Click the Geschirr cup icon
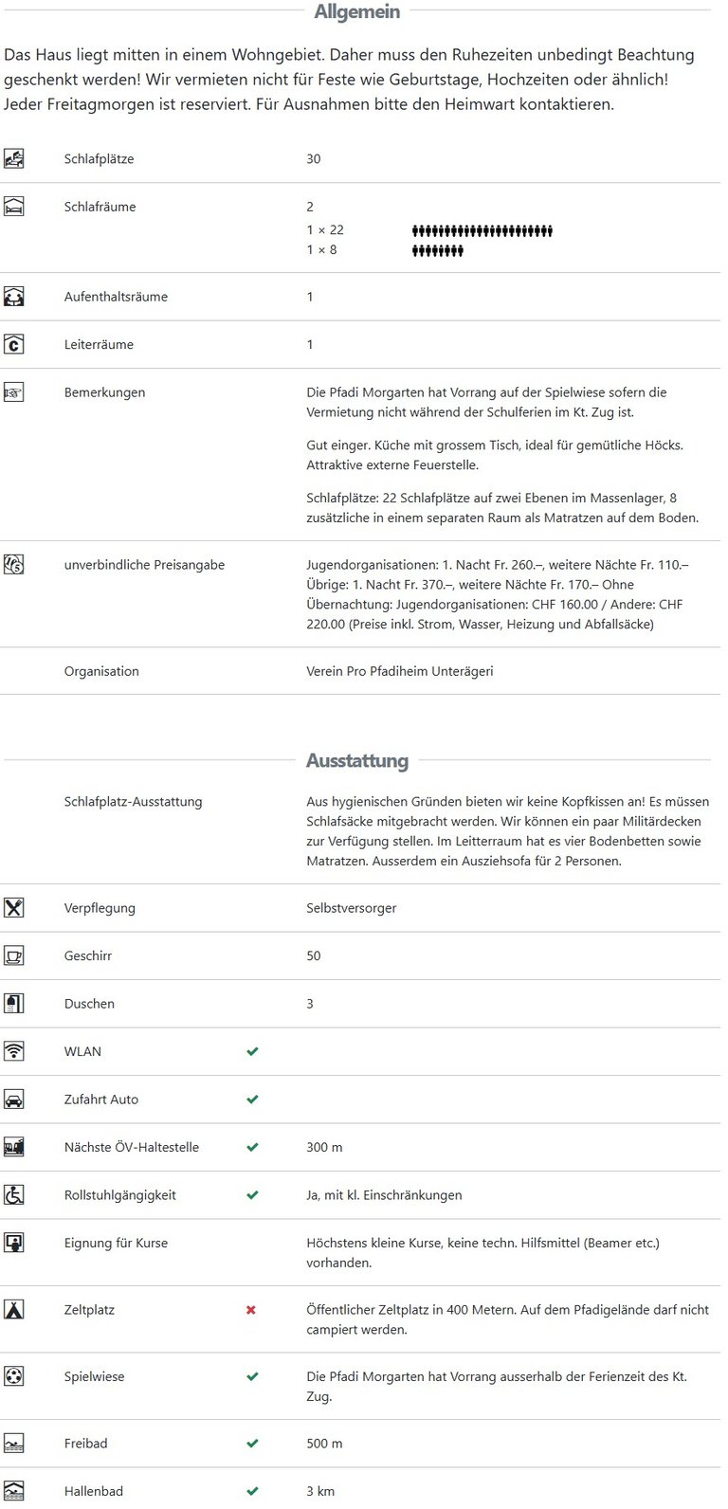Viewport: 728px width, 1509px height. click(14, 955)
